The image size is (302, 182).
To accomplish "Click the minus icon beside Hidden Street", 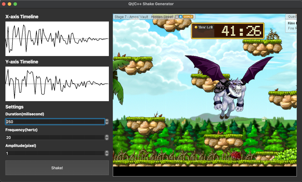I will coord(177,17).
